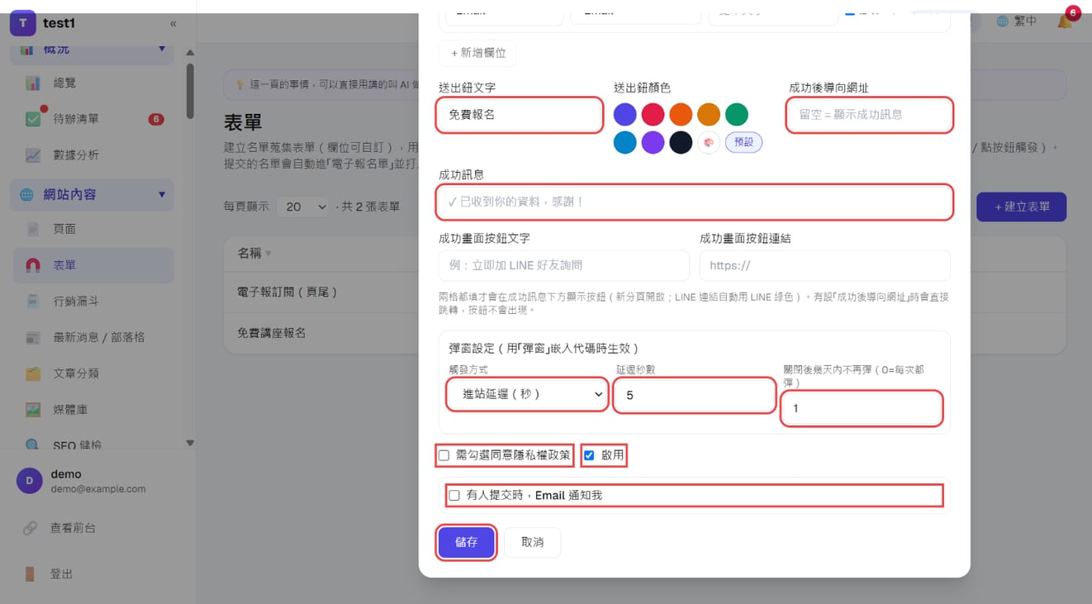Click sidebar scrollbar up arrow
Image resolution: width=1092 pixels, height=604 pixels.
(190, 53)
